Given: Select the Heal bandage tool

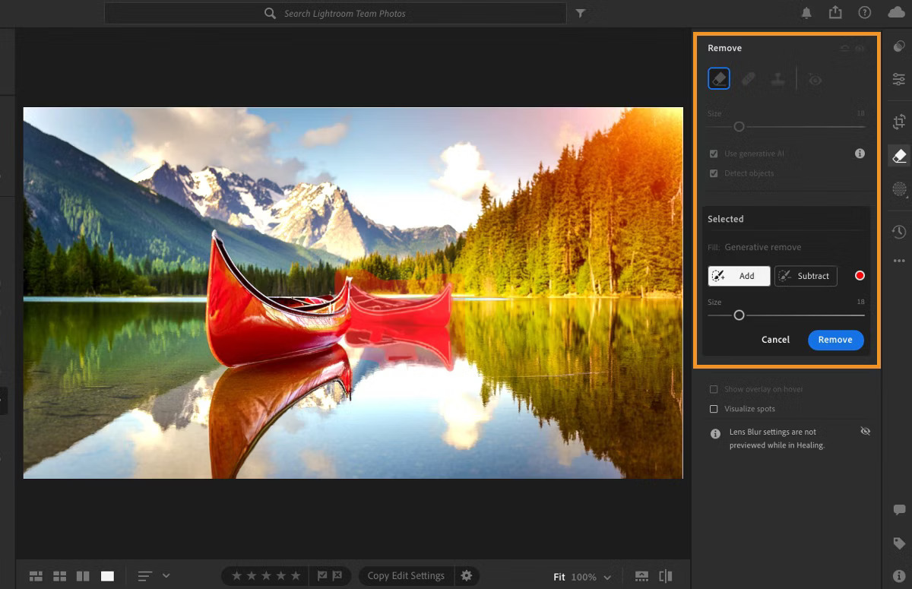Looking at the screenshot, I should (748, 79).
